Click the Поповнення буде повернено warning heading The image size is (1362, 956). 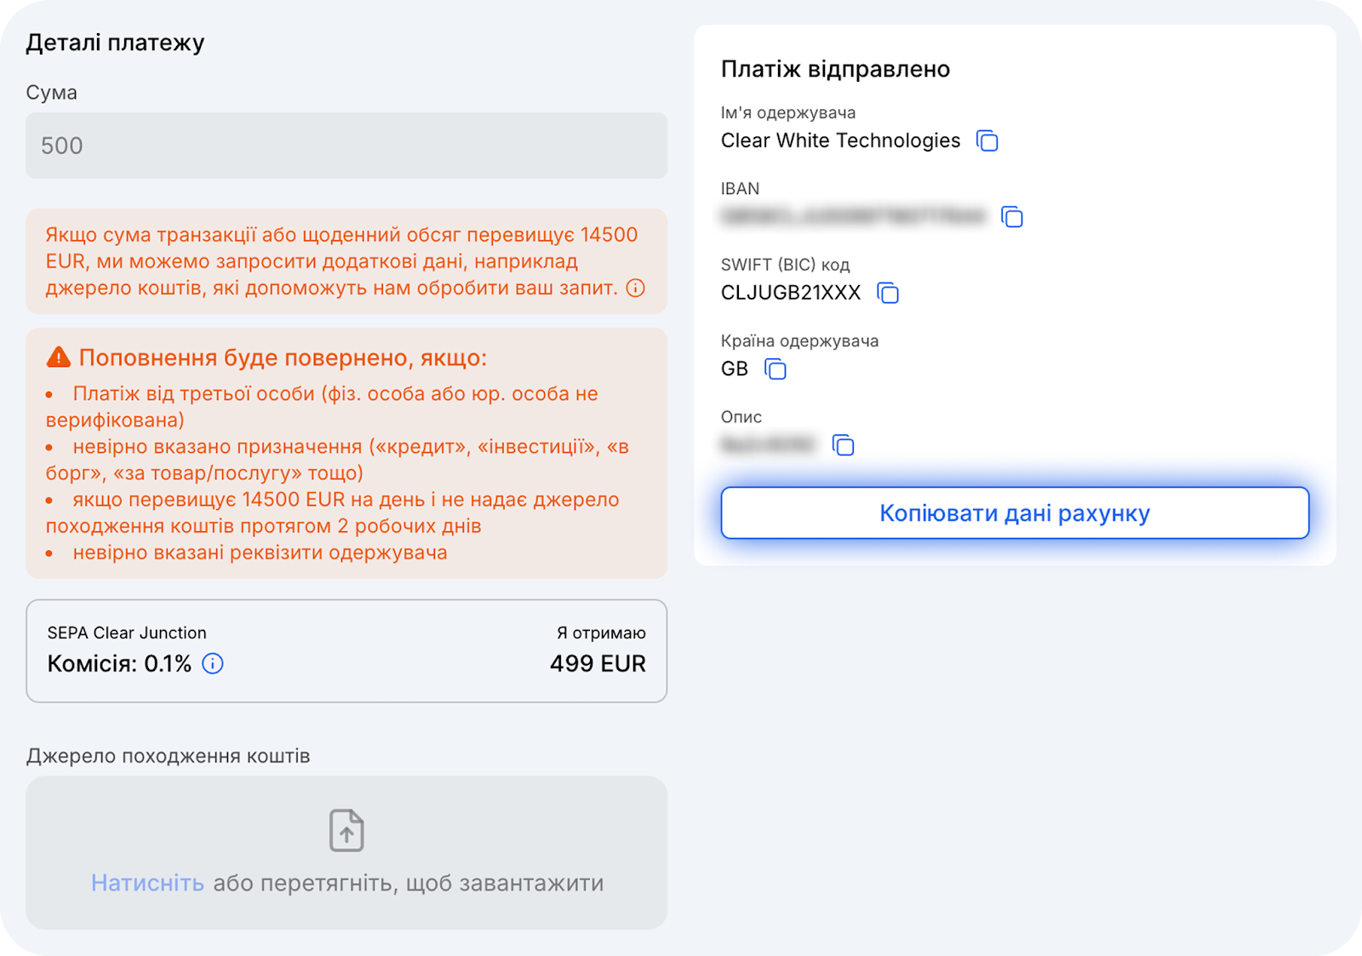(283, 358)
